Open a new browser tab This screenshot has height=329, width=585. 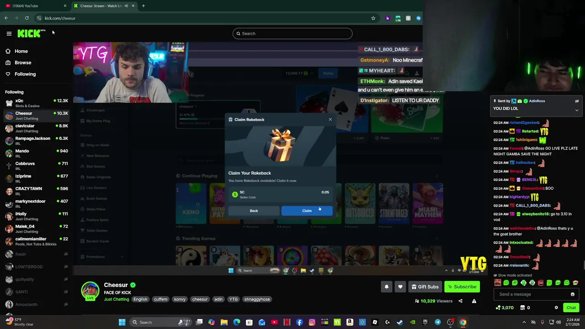click(143, 5)
